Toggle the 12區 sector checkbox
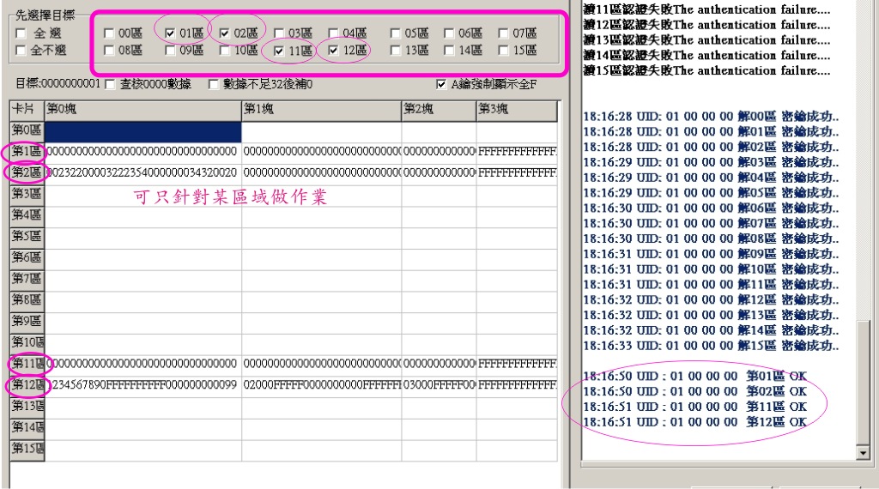The width and height of the screenshot is (879, 489). tap(334, 51)
